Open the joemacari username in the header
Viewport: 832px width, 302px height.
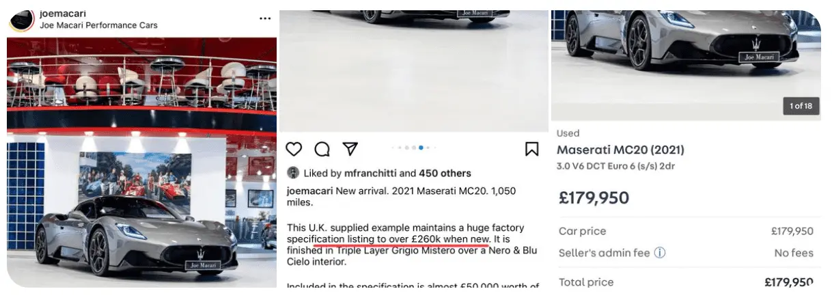63,14
